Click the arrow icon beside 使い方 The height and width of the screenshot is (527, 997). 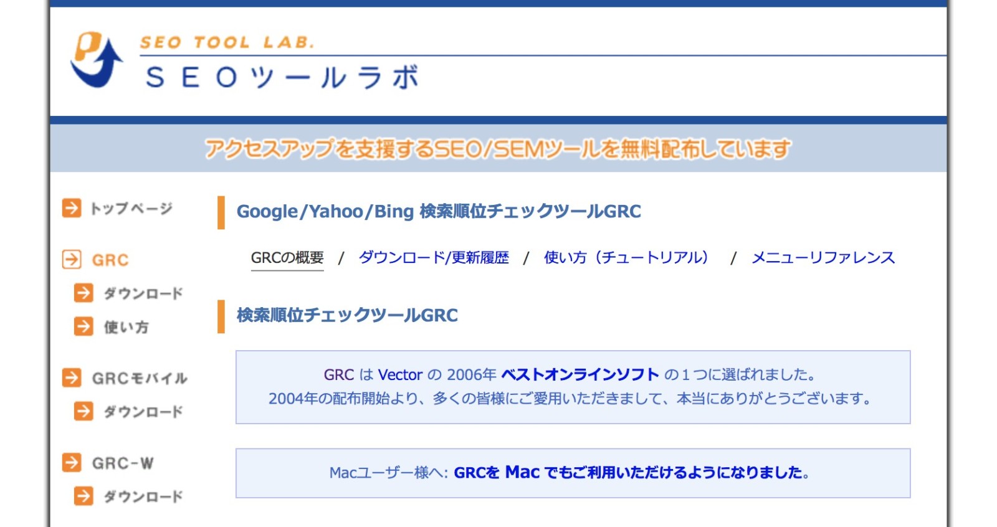click(83, 326)
